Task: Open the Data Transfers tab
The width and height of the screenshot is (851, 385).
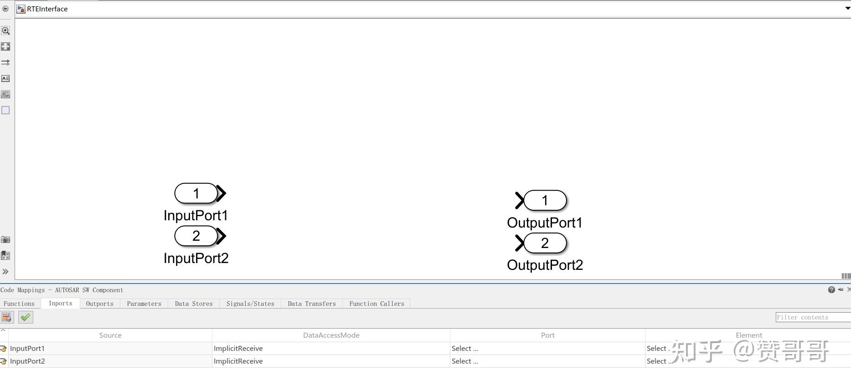Action: [312, 304]
